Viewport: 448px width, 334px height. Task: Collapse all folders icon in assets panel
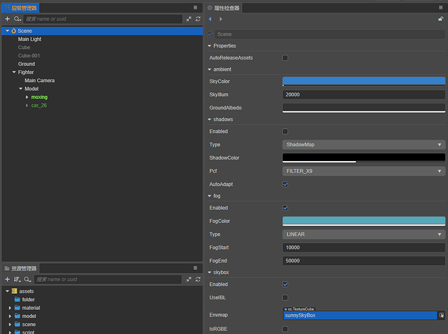click(x=189, y=279)
